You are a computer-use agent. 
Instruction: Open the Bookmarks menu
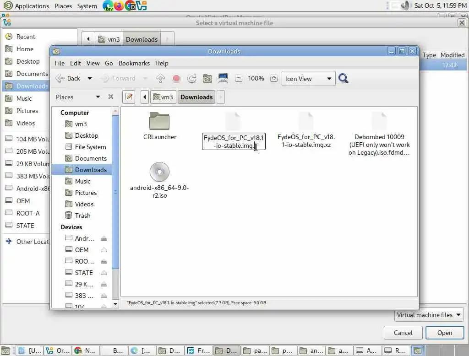coord(134,63)
